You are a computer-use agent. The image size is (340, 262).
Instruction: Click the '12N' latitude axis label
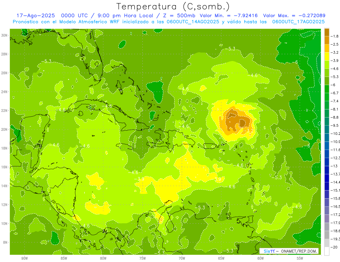5,205
